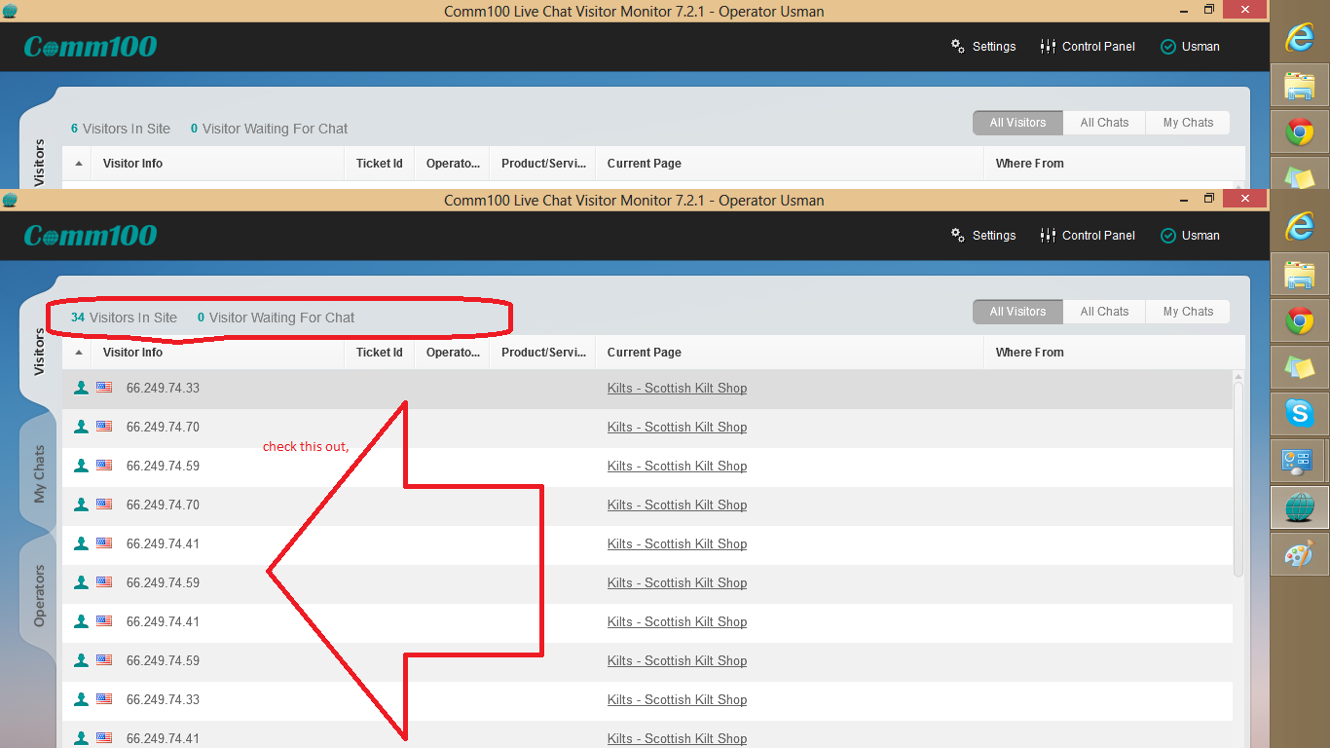Click Product/Servi... column header in front window
Image resolution: width=1330 pixels, height=748 pixels.
click(543, 353)
